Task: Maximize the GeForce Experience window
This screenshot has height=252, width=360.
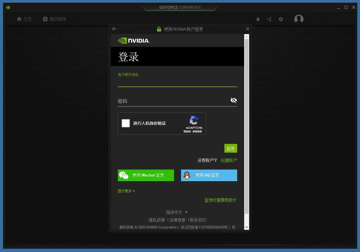Action: 346,8
